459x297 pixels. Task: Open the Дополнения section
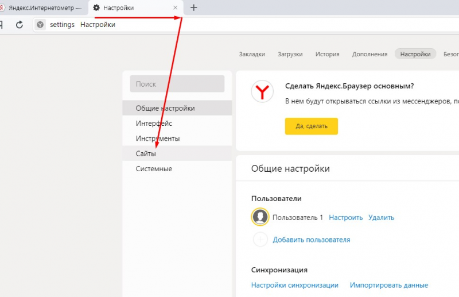tap(369, 54)
